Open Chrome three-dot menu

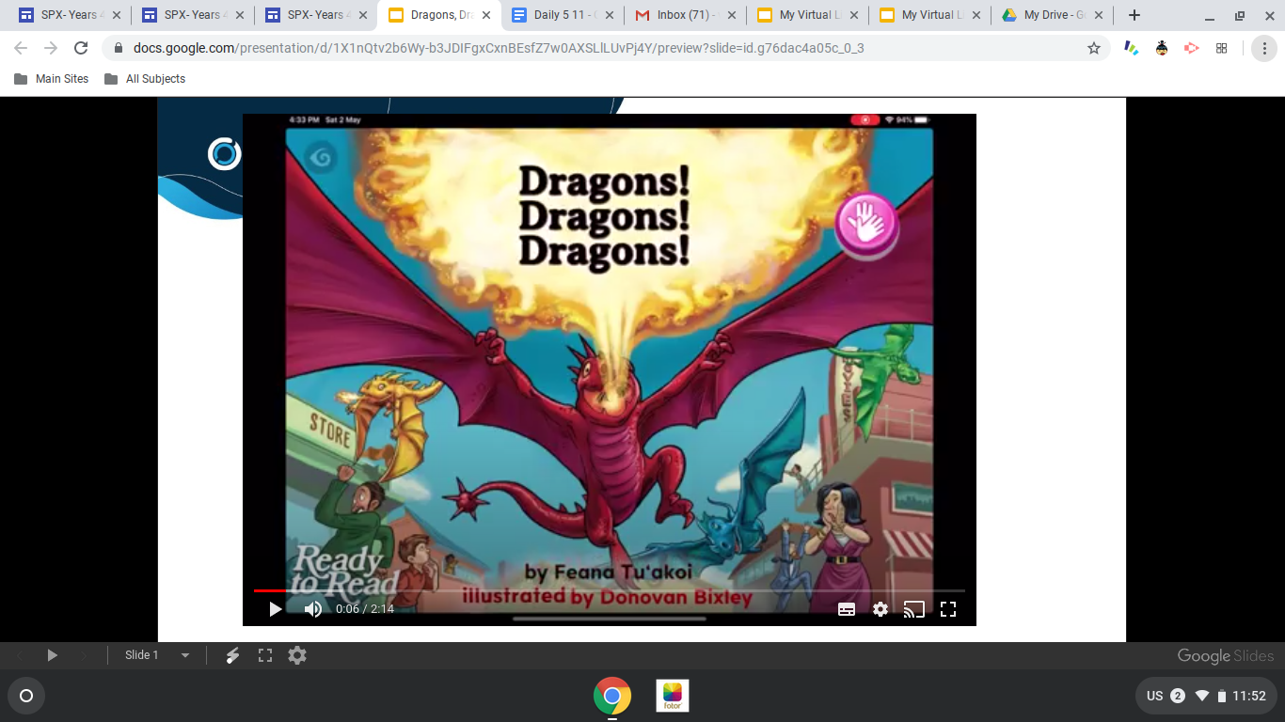(x=1264, y=48)
